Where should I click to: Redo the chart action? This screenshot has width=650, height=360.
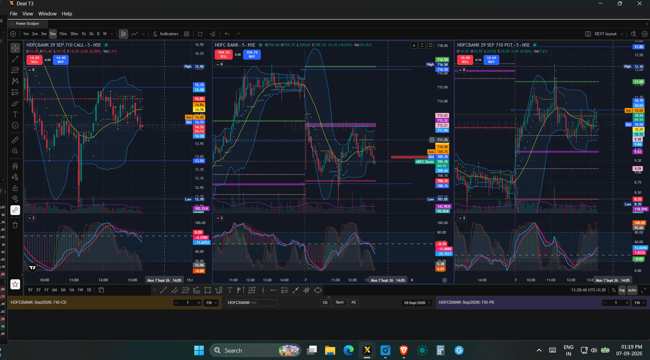(x=238, y=34)
